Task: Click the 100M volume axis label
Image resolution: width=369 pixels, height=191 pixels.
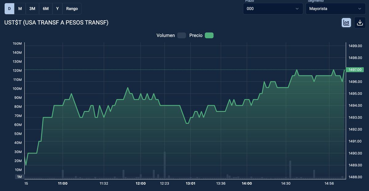Action: 17,89
